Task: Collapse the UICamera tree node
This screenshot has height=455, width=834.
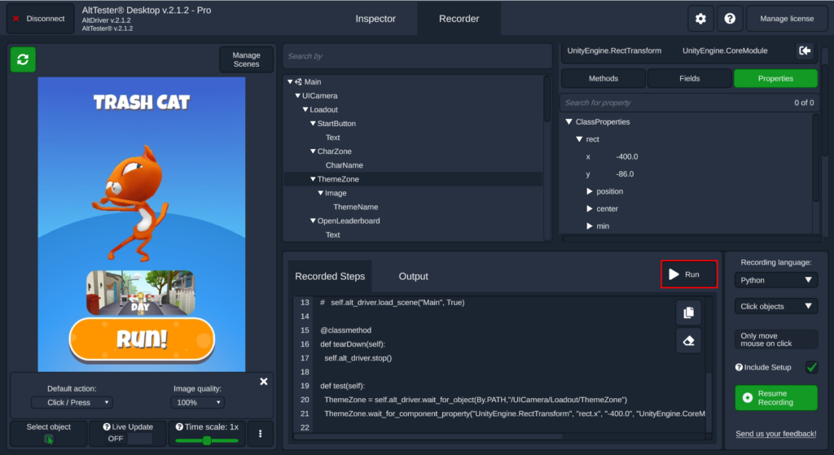Action: tap(298, 96)
